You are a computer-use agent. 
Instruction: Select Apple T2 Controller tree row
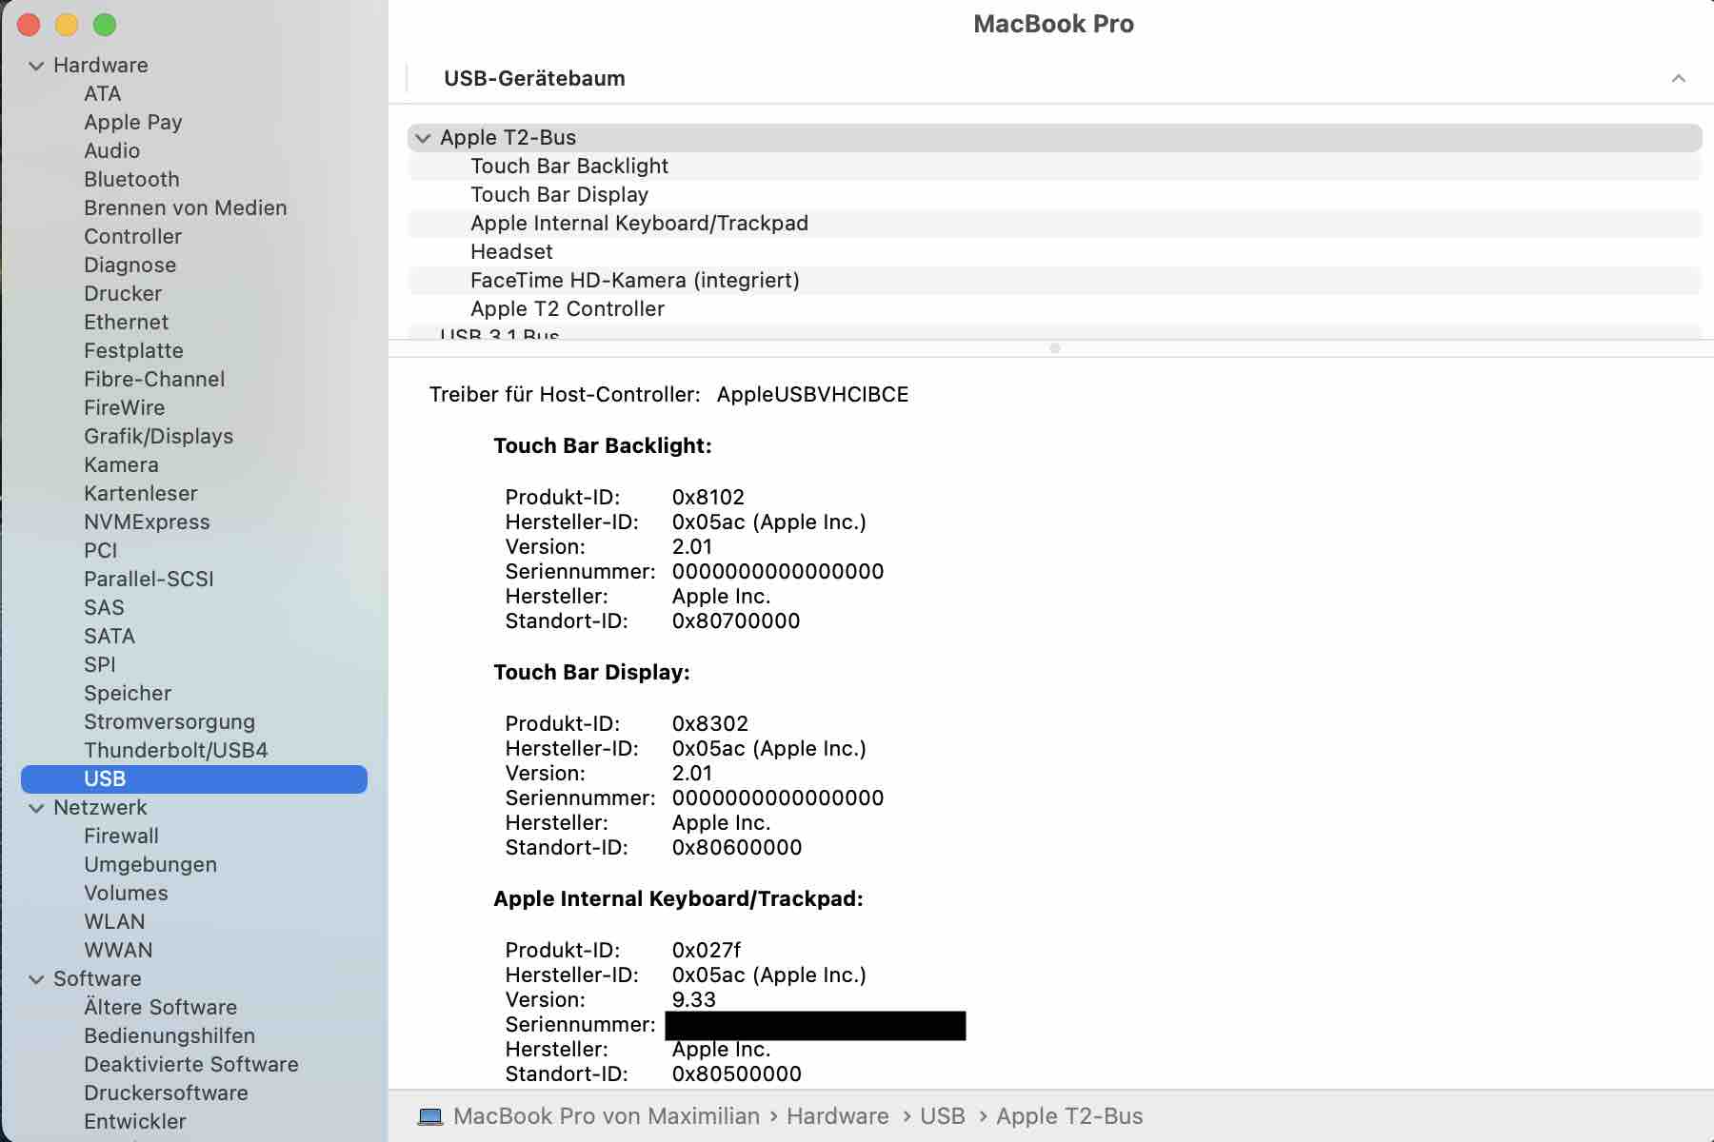(x=1054, y=309)
